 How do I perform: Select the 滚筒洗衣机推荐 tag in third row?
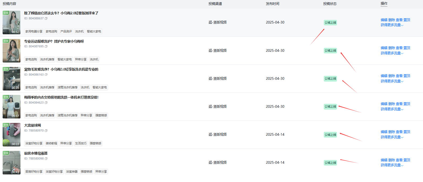click(67, 87)
